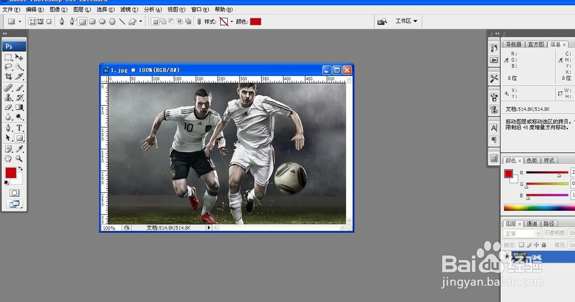
Task: Select the Magic Wand tool
Action: (19, 67)
